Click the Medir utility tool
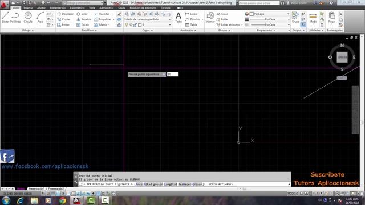 [313, 18]
